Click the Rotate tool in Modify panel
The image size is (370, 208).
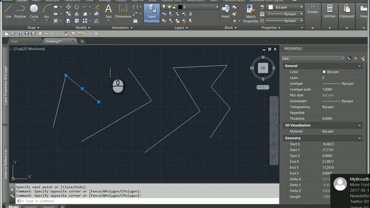(77, 7)
